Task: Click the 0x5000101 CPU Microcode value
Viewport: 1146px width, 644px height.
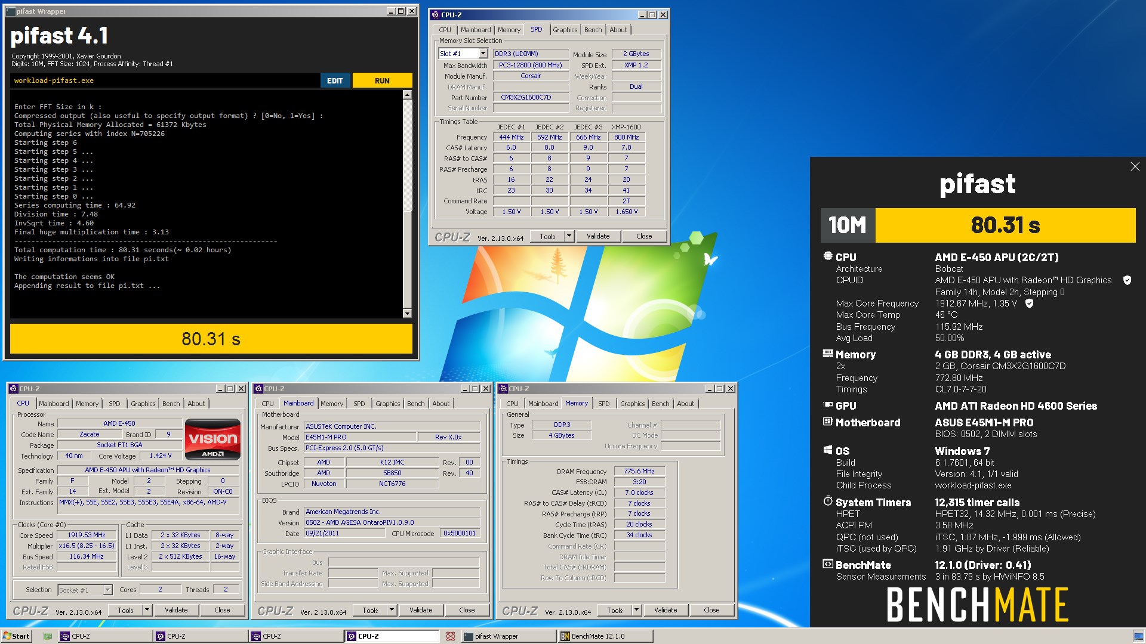Action: (460, 533)
